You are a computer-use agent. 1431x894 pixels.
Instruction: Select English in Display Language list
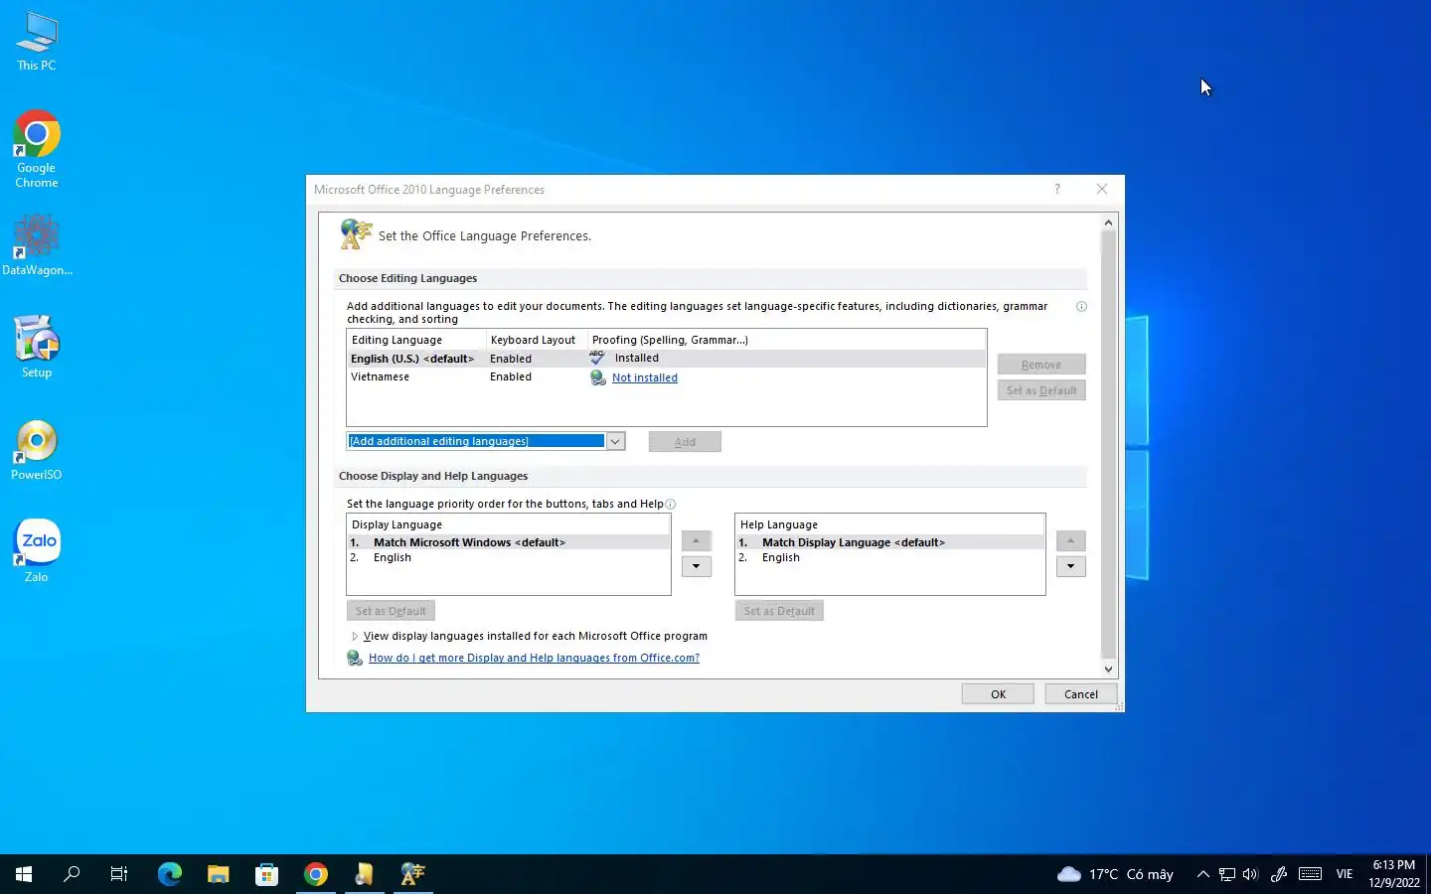click(508, 557)
